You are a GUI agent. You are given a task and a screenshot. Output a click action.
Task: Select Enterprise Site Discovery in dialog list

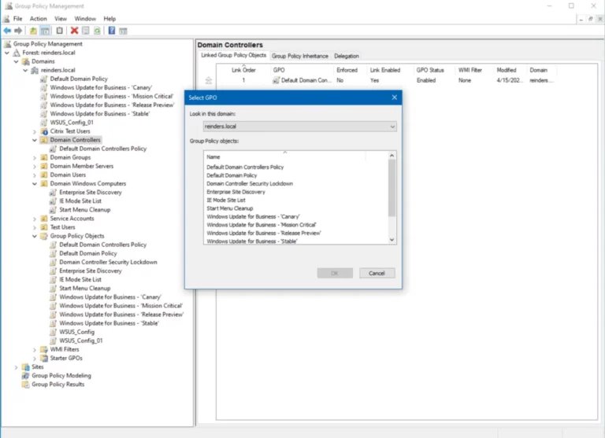click(x=236, y=192)
